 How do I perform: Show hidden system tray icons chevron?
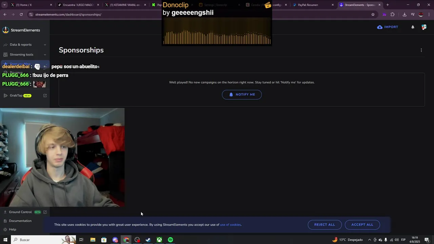point(369,240)
